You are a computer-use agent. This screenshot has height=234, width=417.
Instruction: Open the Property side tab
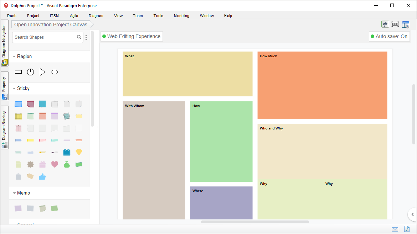tap(4, 86)
